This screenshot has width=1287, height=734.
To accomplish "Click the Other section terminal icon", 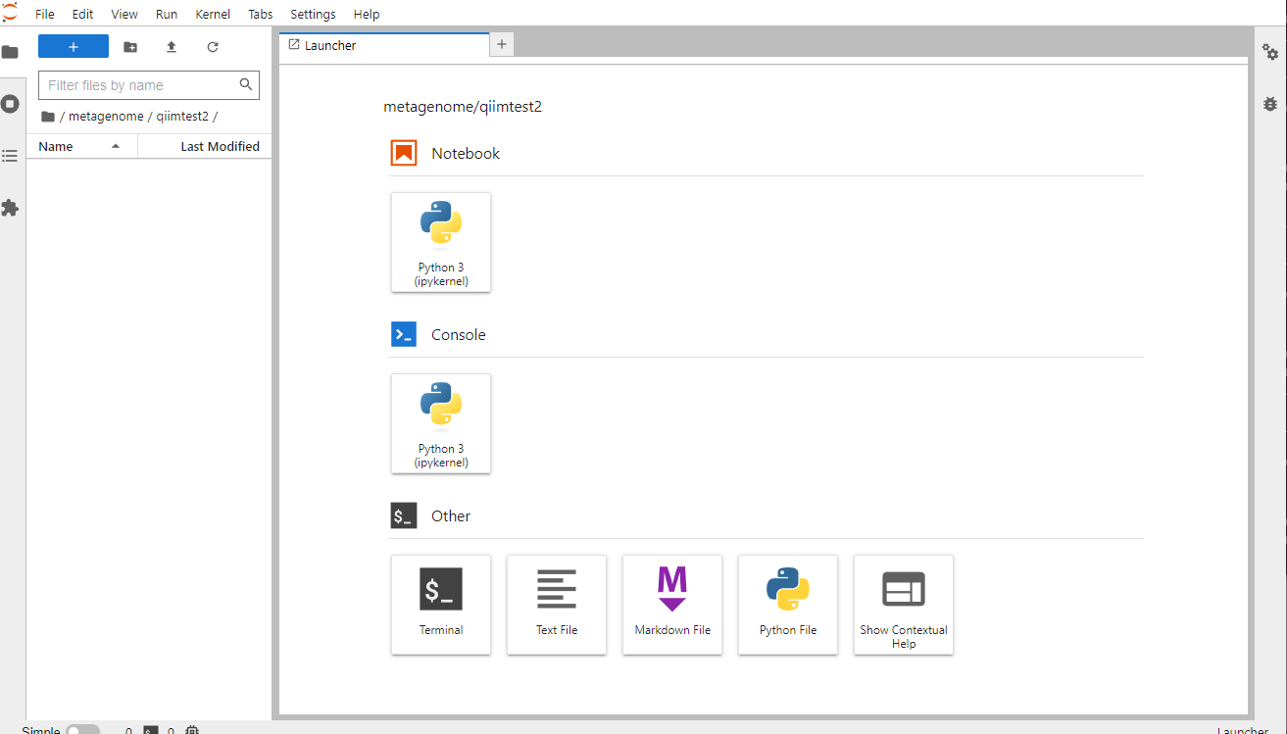I will 404,515.
